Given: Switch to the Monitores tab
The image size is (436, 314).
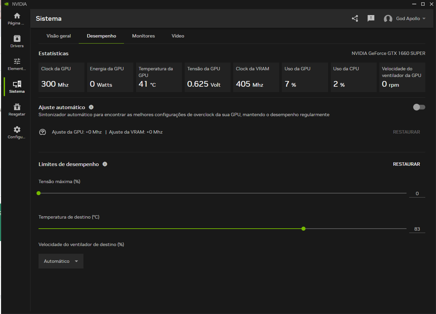Looking at the screenshot, I should 143,36.
